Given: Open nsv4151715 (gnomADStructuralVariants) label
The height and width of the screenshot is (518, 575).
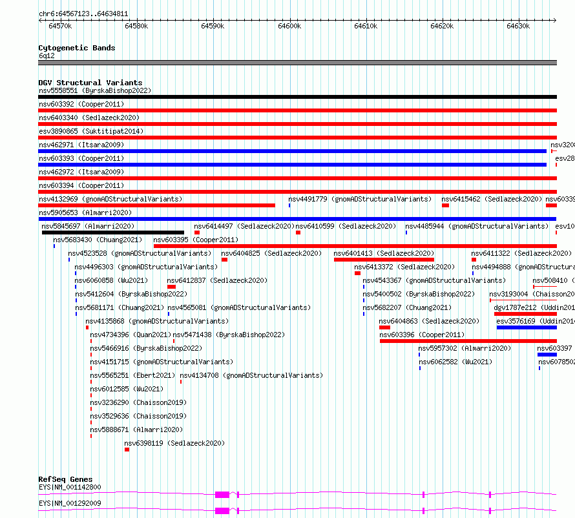Looking at the screenshot, I should click(162, 362).
